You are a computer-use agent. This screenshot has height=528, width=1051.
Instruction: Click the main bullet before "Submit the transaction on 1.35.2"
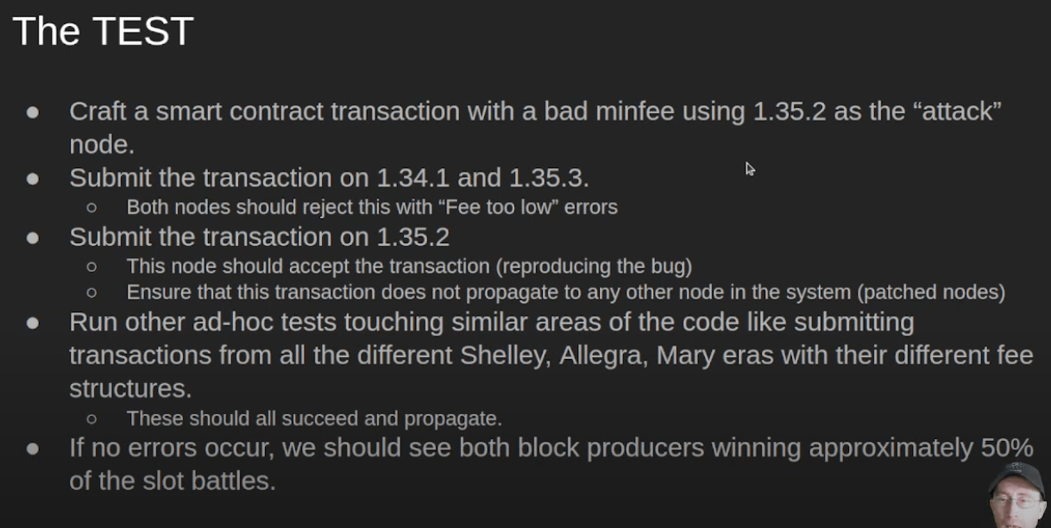pyautogui.click(x=33, y=237)
